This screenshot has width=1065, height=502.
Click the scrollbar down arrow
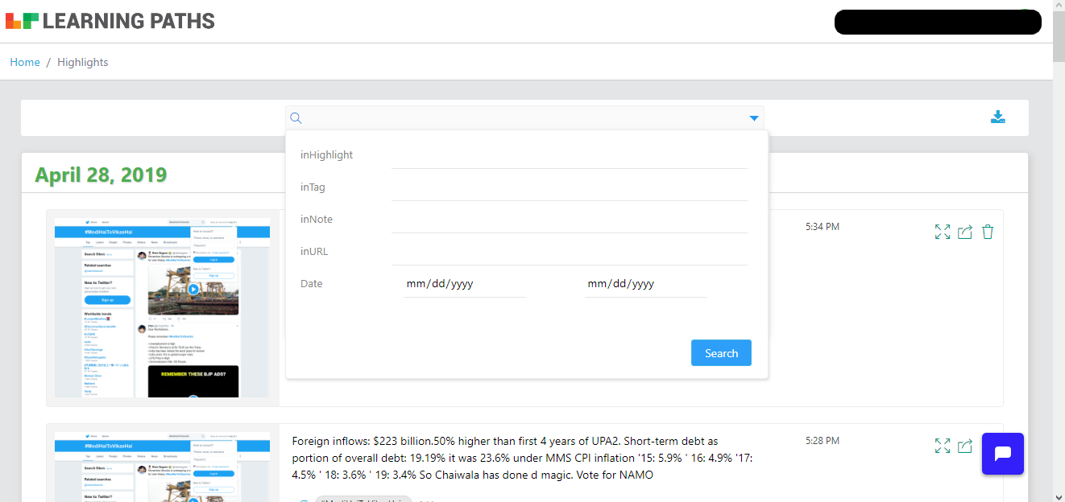(x=1059, y=496)
